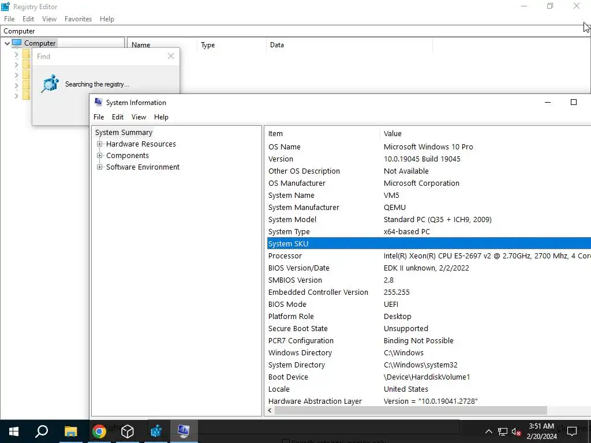This screenshot has width=591, height=443.
Task: Open the taskbar clock and date
Action: 541,431
